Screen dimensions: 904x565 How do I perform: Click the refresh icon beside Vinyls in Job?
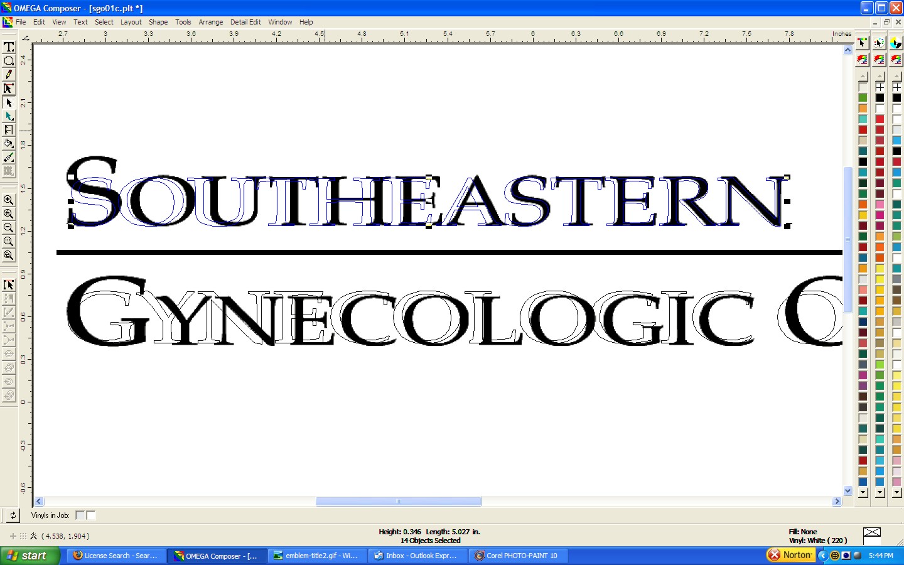[x=13, y=515]
